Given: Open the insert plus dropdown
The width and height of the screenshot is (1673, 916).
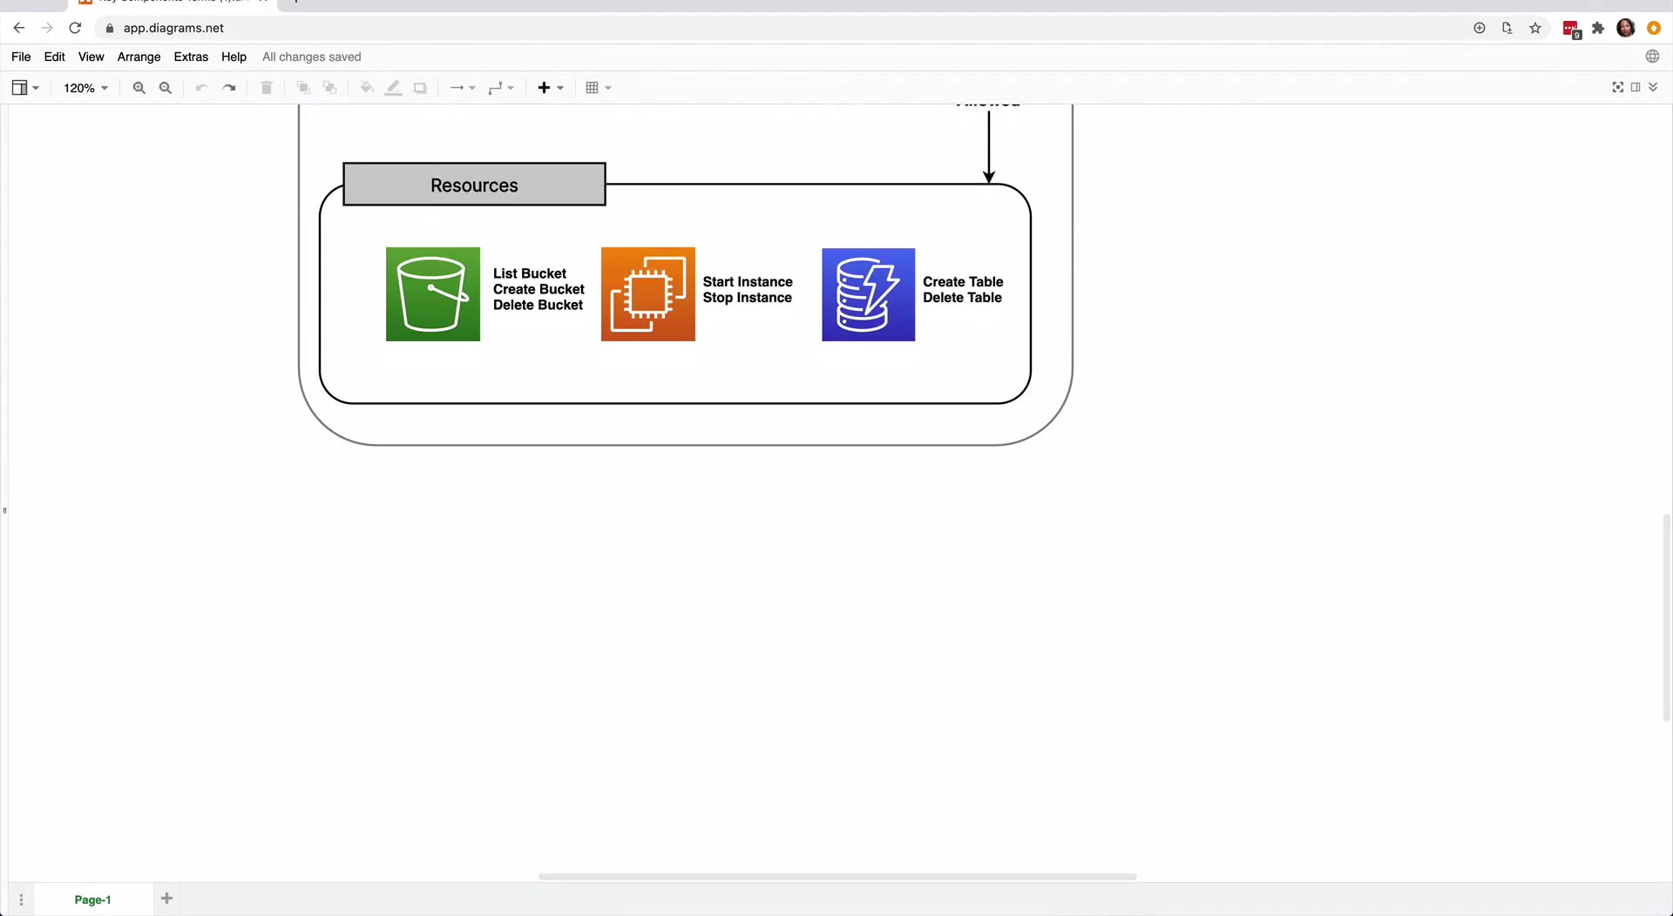Looking at the screenshot, I should (x=551, y=88).
